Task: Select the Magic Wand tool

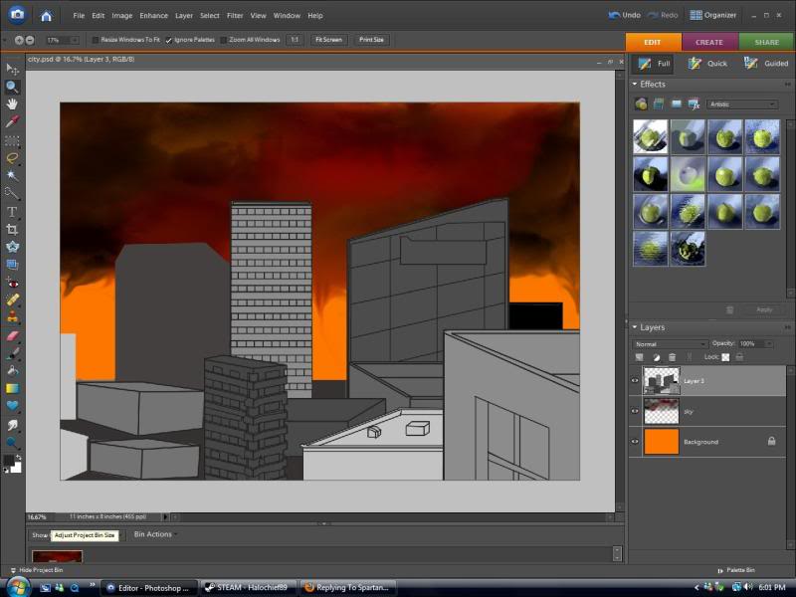Action: click(x=12, y=176)
